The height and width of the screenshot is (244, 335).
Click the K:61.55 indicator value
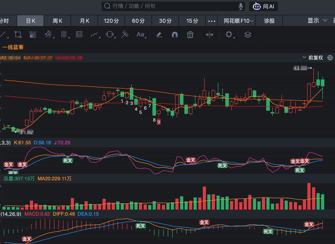pyautogui.click(x=22, y=143)
